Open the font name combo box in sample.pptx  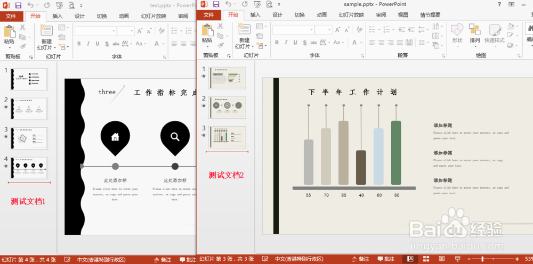point(293,30)
